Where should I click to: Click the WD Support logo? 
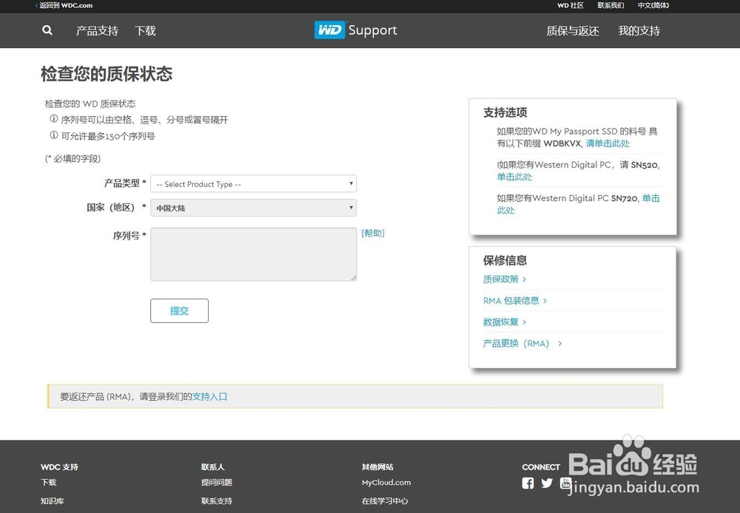pyautogui.click(x=355, y=30)
